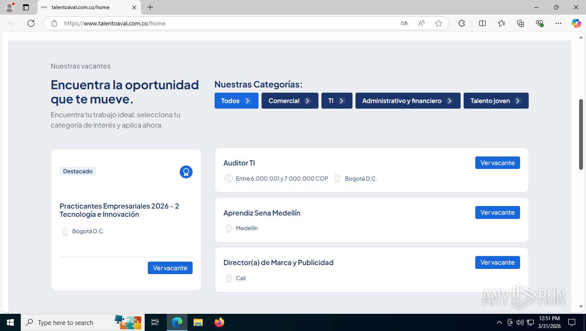The width and height of the screenshot is (586, 331).
Task: Click the address bar URL
Action: click(x=115, y=23)
